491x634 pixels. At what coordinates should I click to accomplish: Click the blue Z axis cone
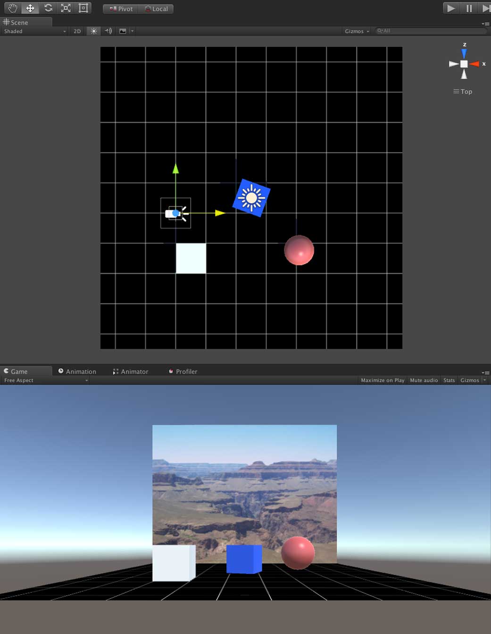[464, 53]
